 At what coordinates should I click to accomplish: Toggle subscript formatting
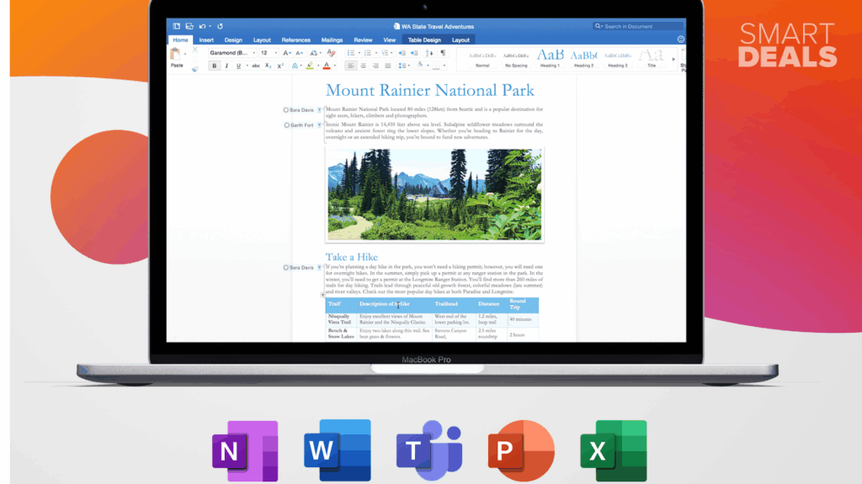[x=268, y=66]
